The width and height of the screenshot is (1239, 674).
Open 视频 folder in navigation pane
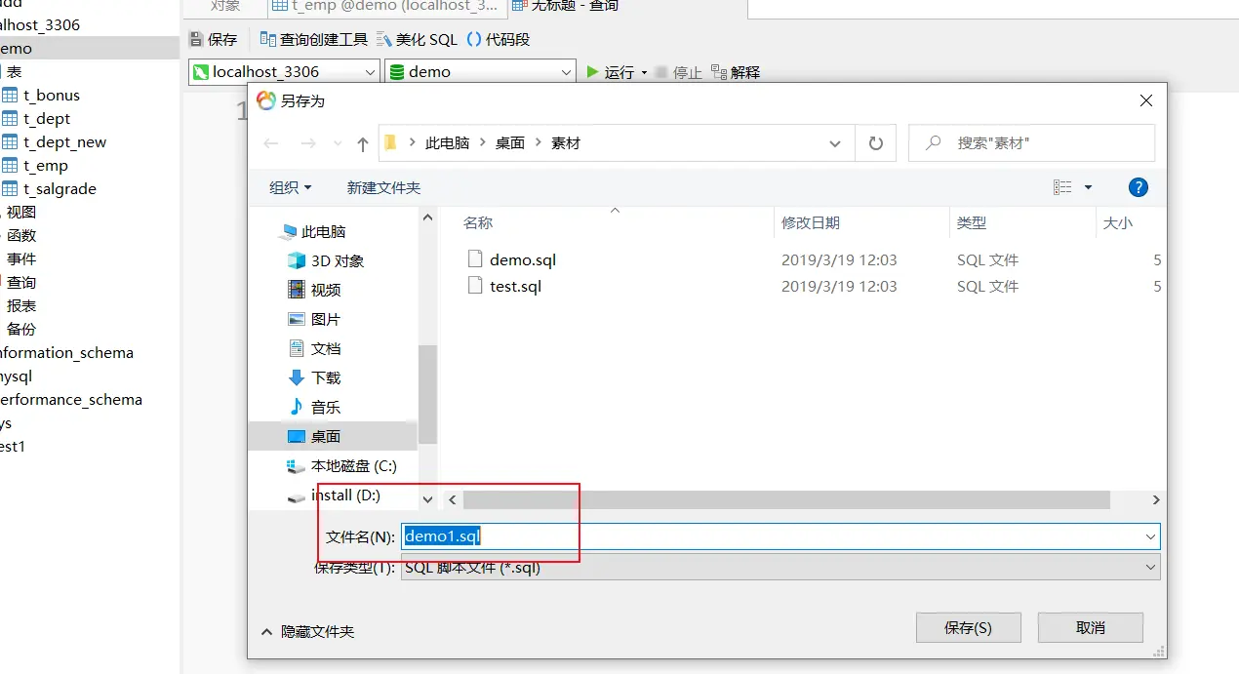point(326,290)
